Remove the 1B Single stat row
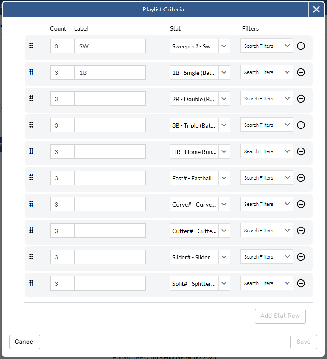Viewport: 327px width, 359px height. (x=301, y=72)
